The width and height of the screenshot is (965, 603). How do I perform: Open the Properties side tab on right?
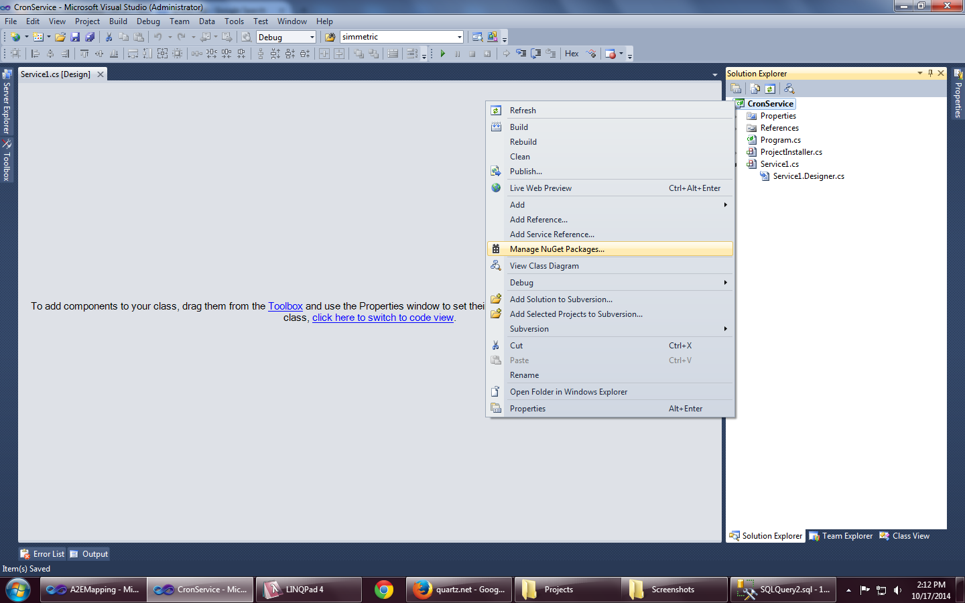tap(958, 94)
